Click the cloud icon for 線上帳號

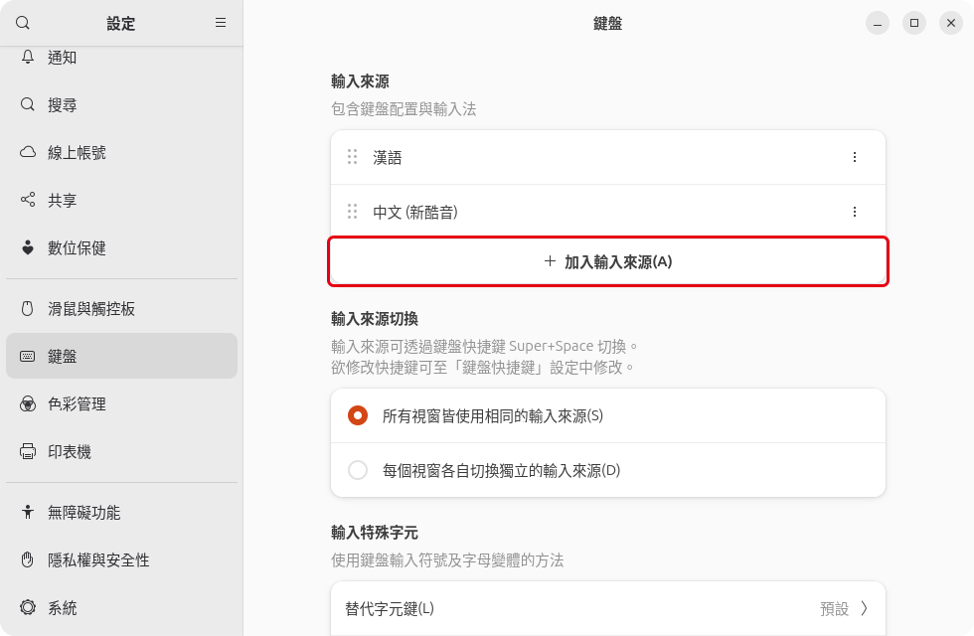(x=28, y=152)
